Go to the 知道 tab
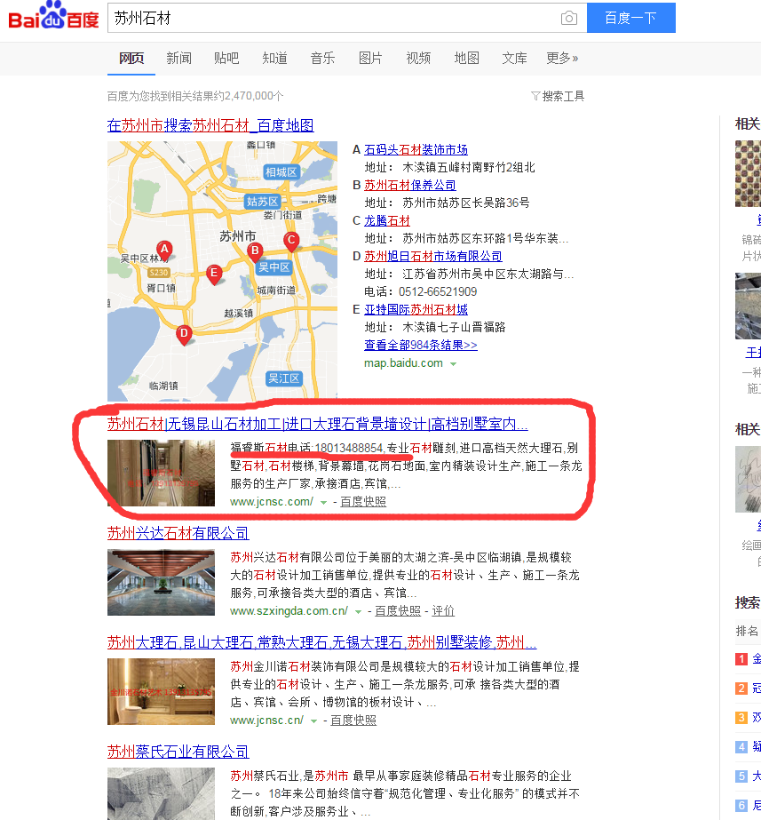Viewport: 761px width, 820px height. 274,58
